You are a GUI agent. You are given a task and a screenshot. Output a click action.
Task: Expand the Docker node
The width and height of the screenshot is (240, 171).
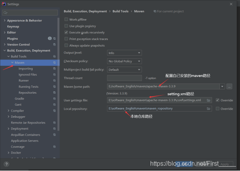coord(9,152)
